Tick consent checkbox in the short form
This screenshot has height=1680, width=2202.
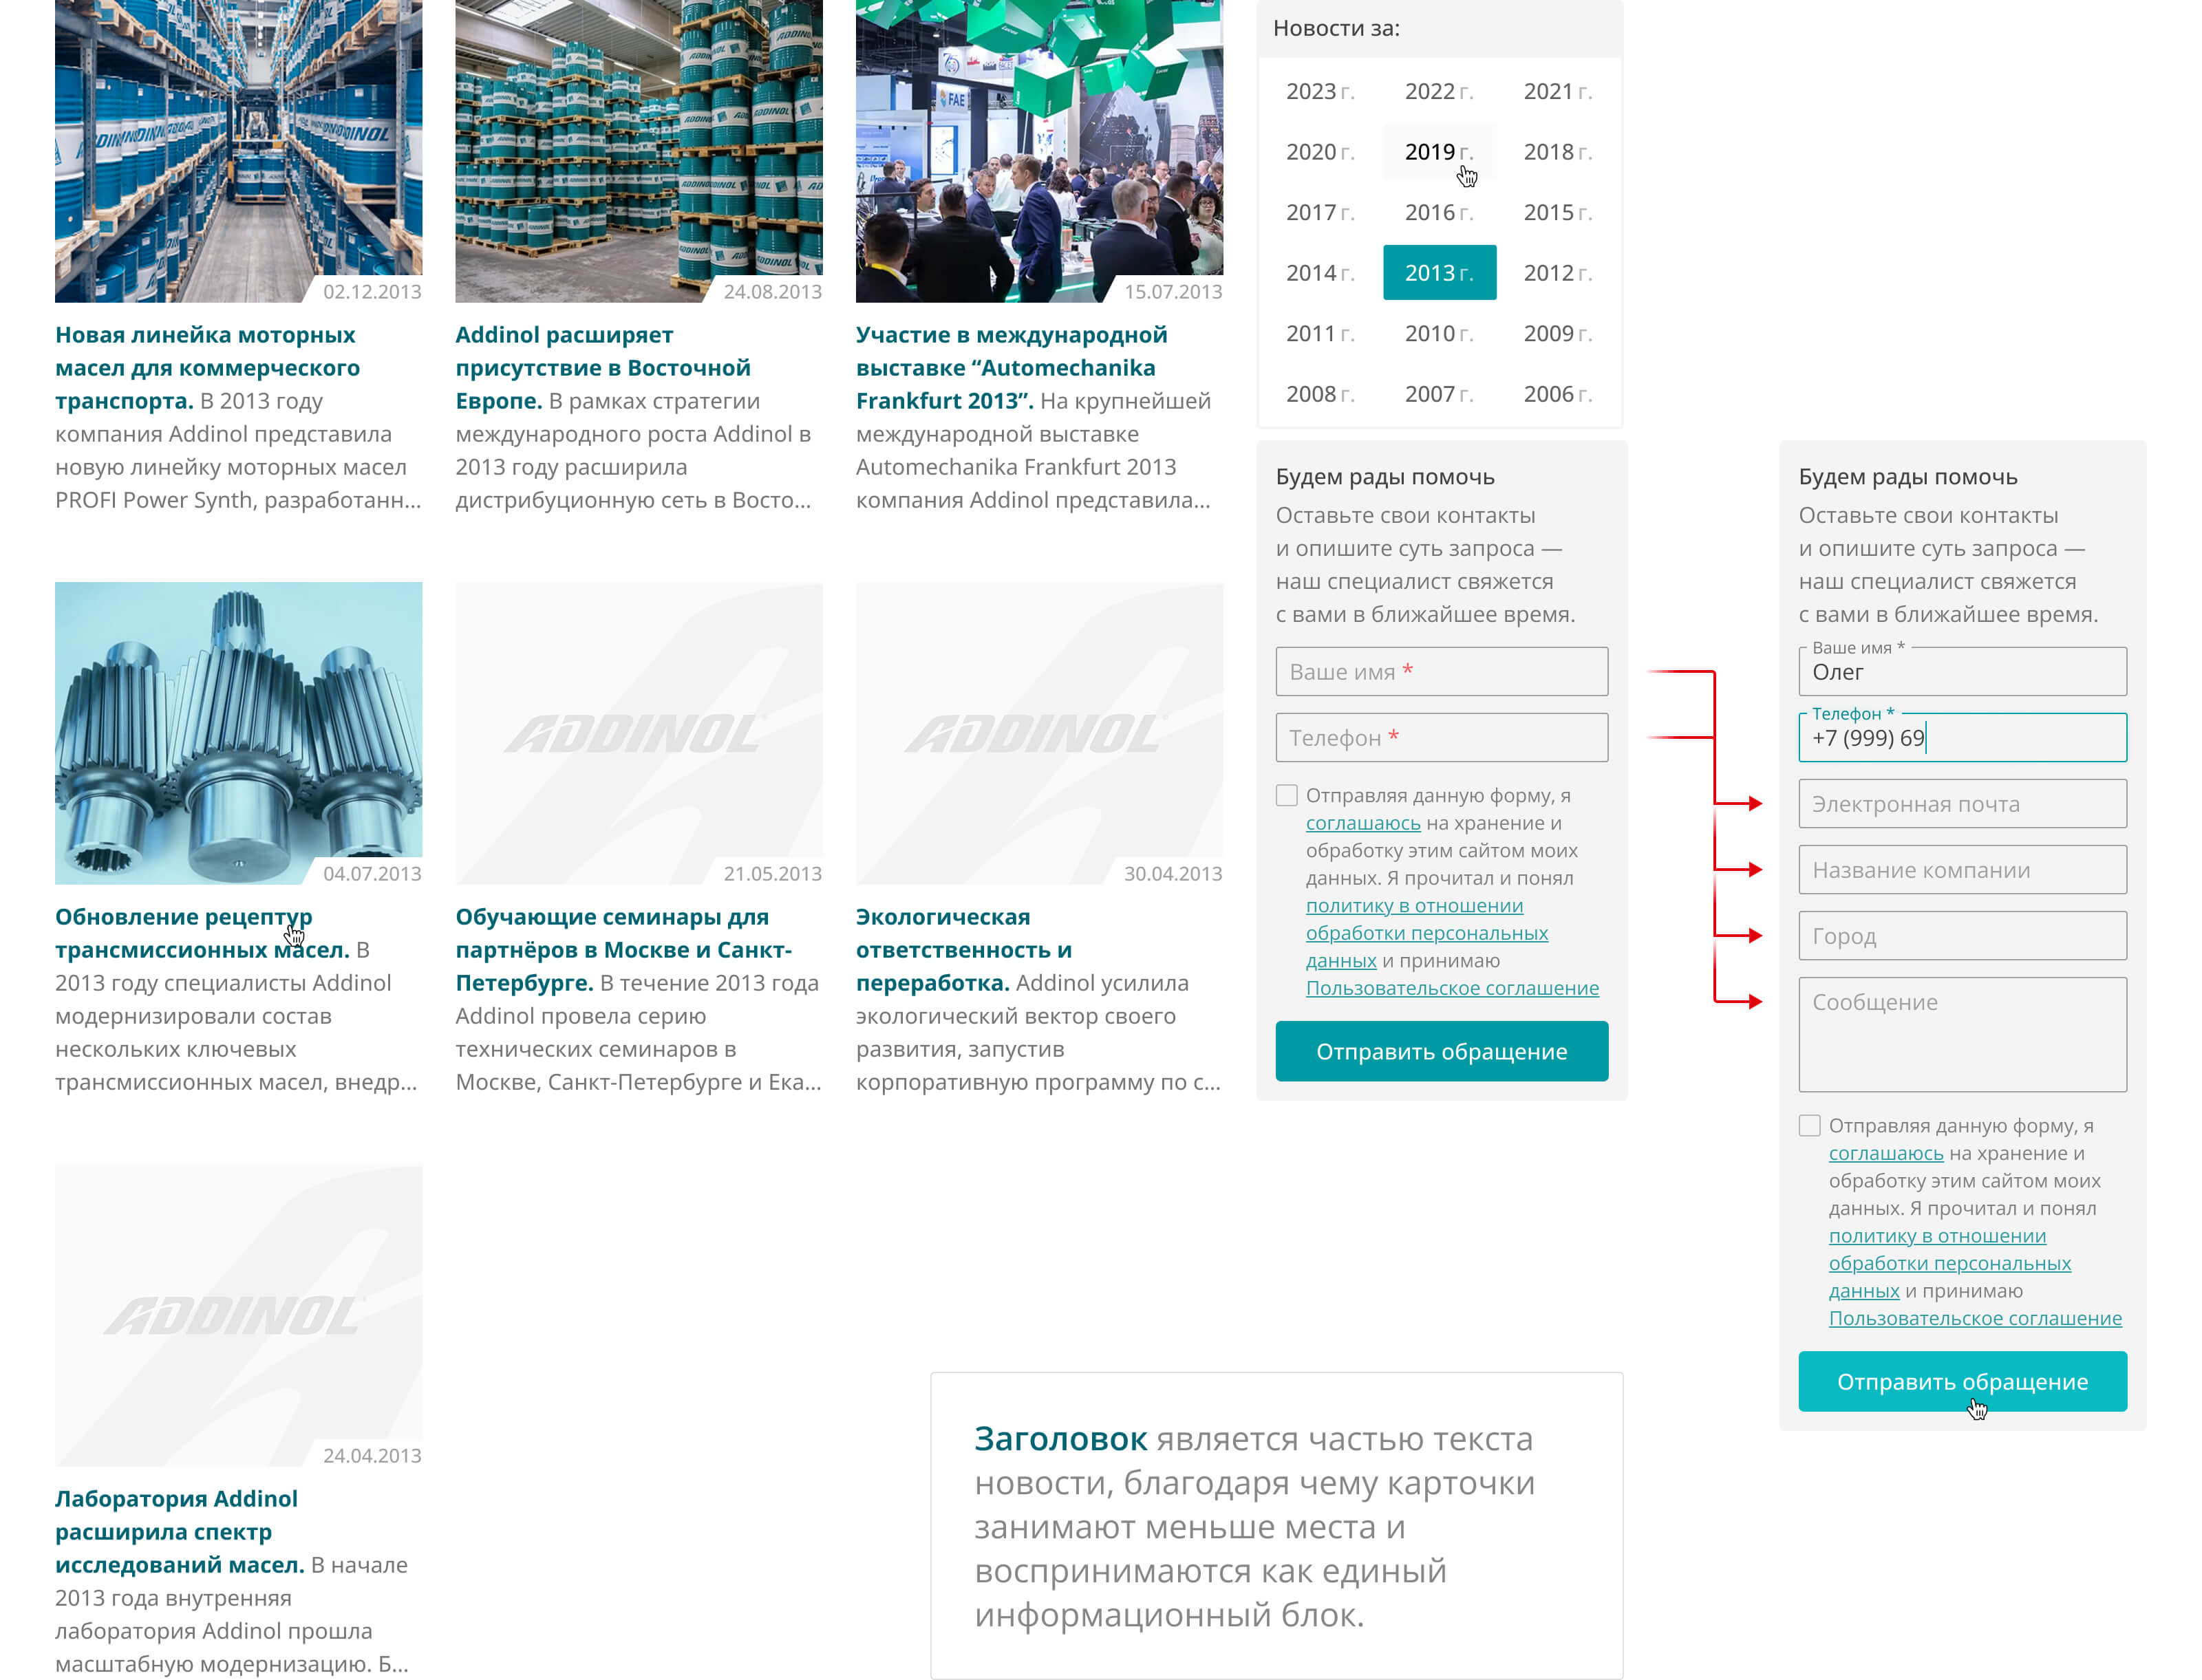click(x=1287, y=796)
